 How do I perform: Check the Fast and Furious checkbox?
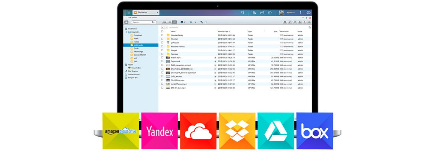(x=162, y=46)
